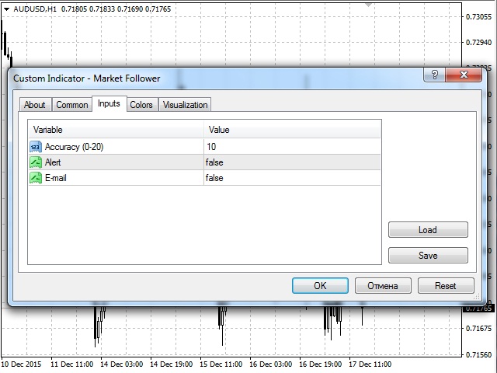Click the 0.73055 price scale label
The height and width of the screenshot is (373, 497).
tap(478, 17)
